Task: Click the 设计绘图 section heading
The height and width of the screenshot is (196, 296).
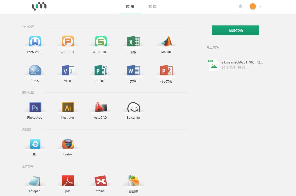Action: tap(28, 92)
